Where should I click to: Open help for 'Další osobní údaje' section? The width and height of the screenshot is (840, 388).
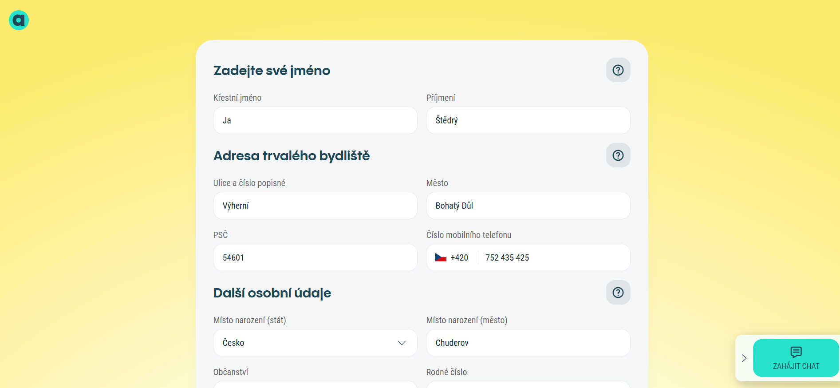pos(618,293)
